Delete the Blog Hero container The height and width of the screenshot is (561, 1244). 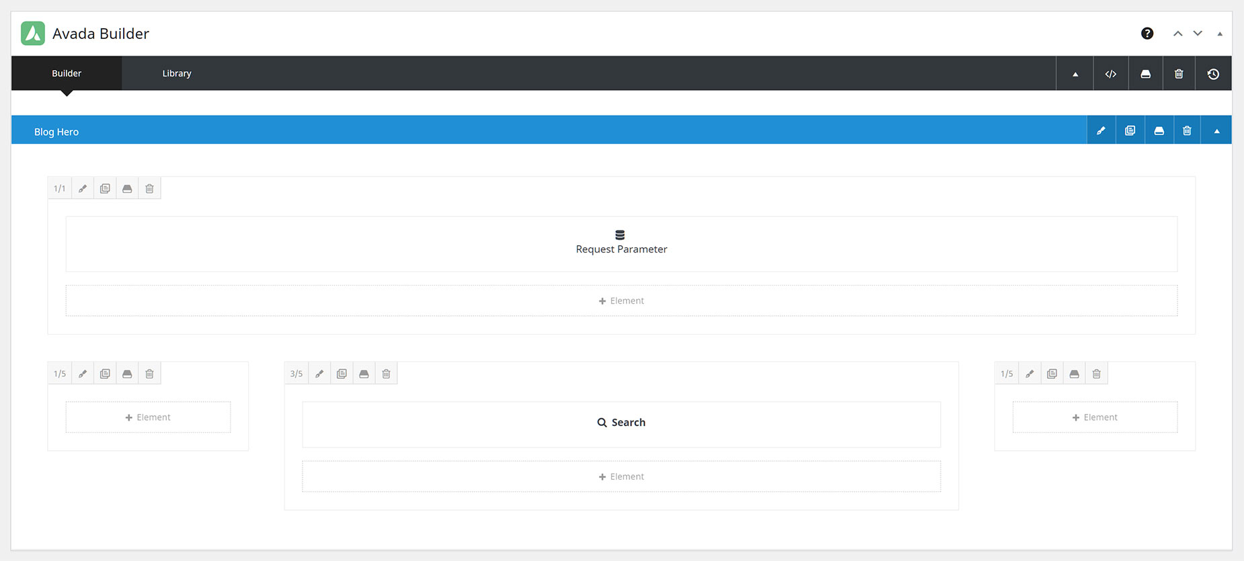coord(1188,130)
